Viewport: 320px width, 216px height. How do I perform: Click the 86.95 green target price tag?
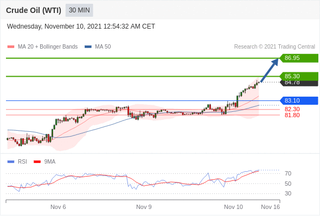[x=299, y=58]
